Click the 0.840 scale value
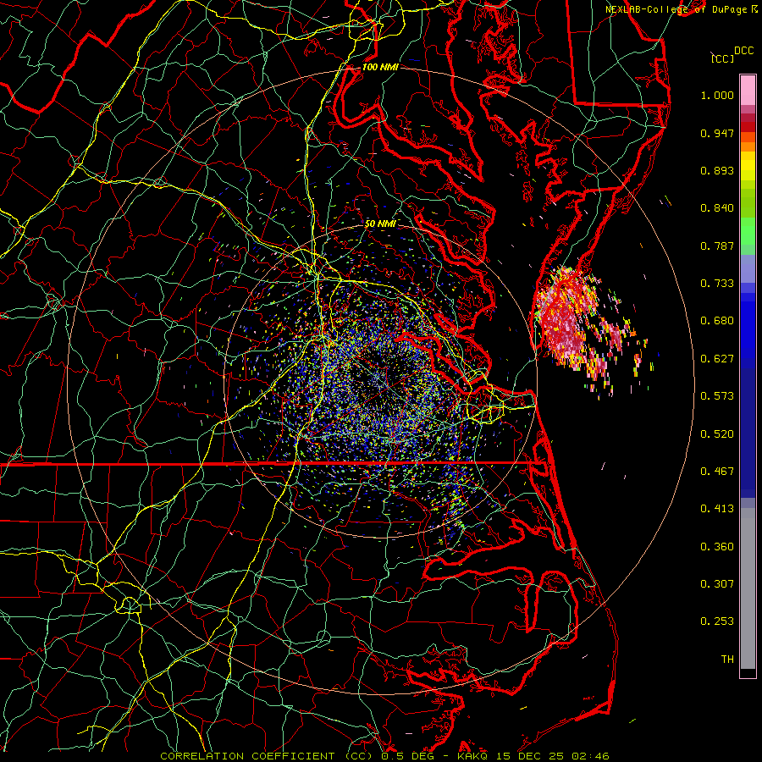Image resolution: width=762 pixels, height=762 pixels. (x=717, y=208)
